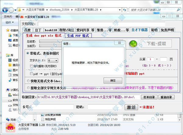Open the Network icon in sidebar
The height and width of the screenshot is (135, 183).
(8, 119)
